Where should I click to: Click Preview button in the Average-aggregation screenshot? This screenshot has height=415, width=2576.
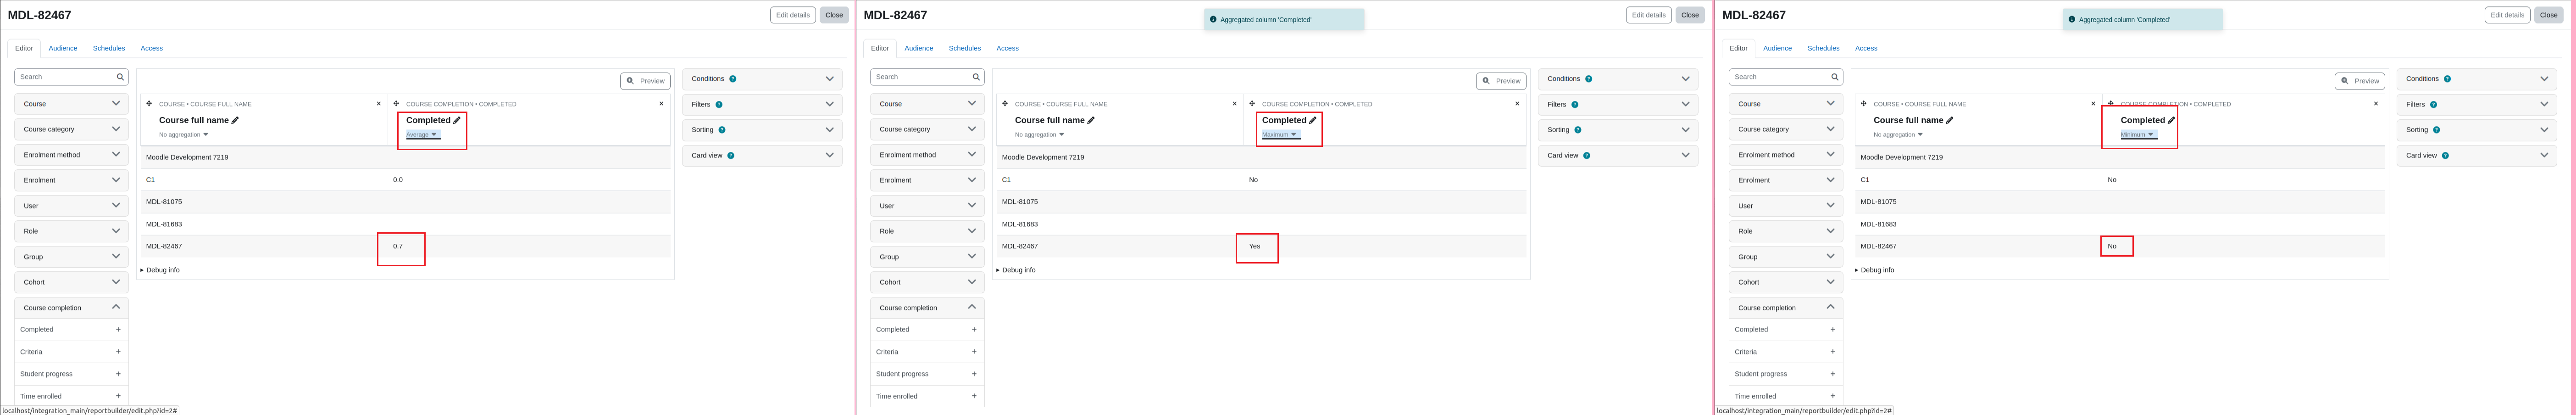coord(645,81)
